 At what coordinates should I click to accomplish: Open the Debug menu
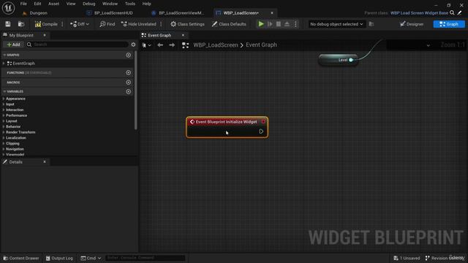(89, 4)
